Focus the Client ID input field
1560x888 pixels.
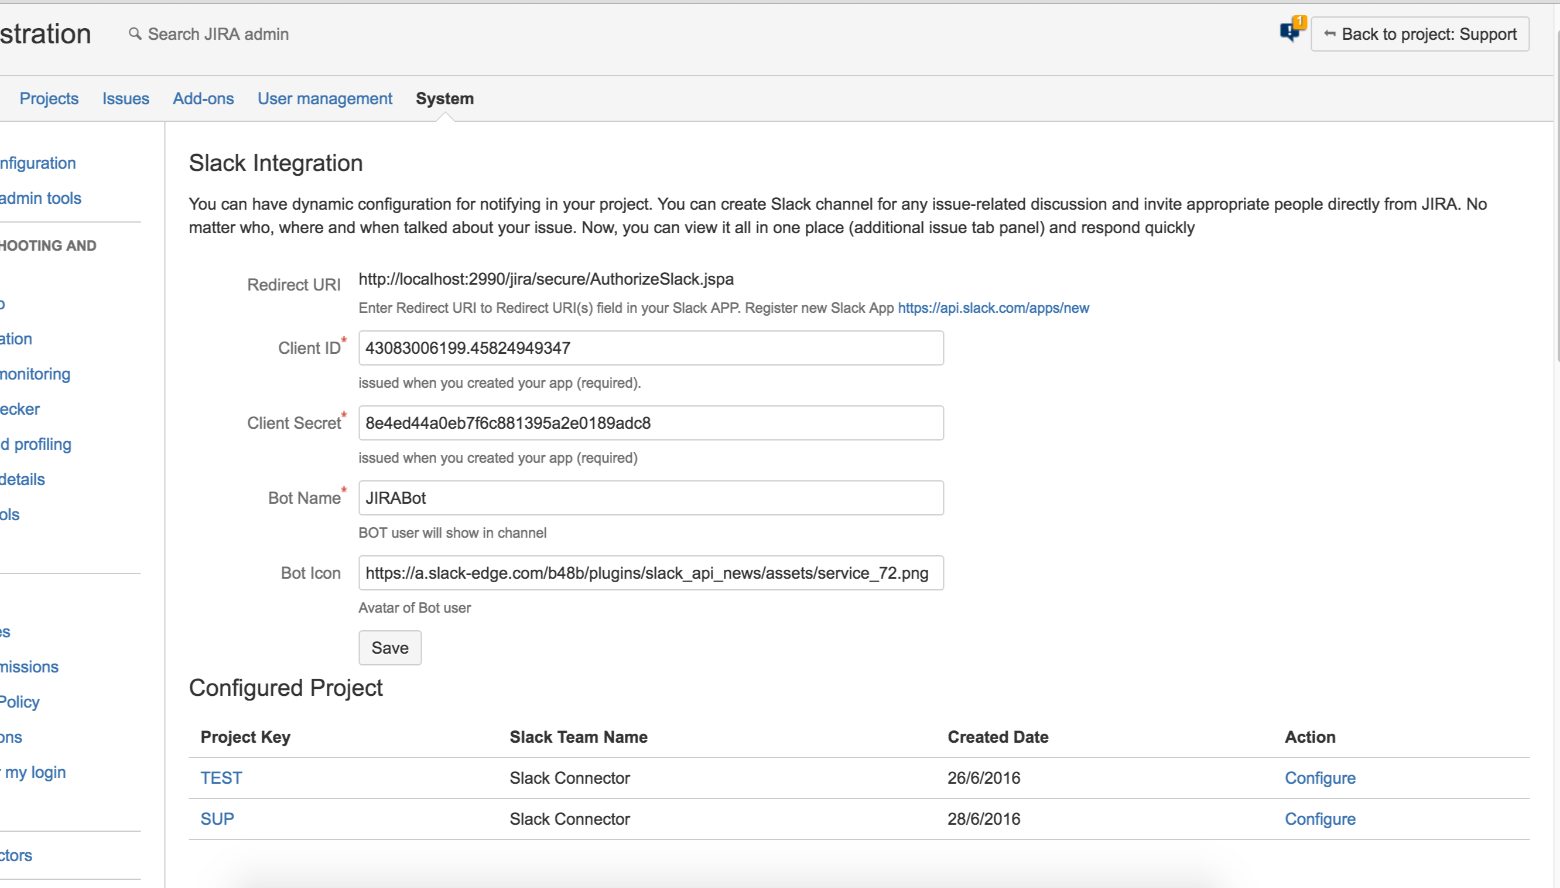(651, 347)
